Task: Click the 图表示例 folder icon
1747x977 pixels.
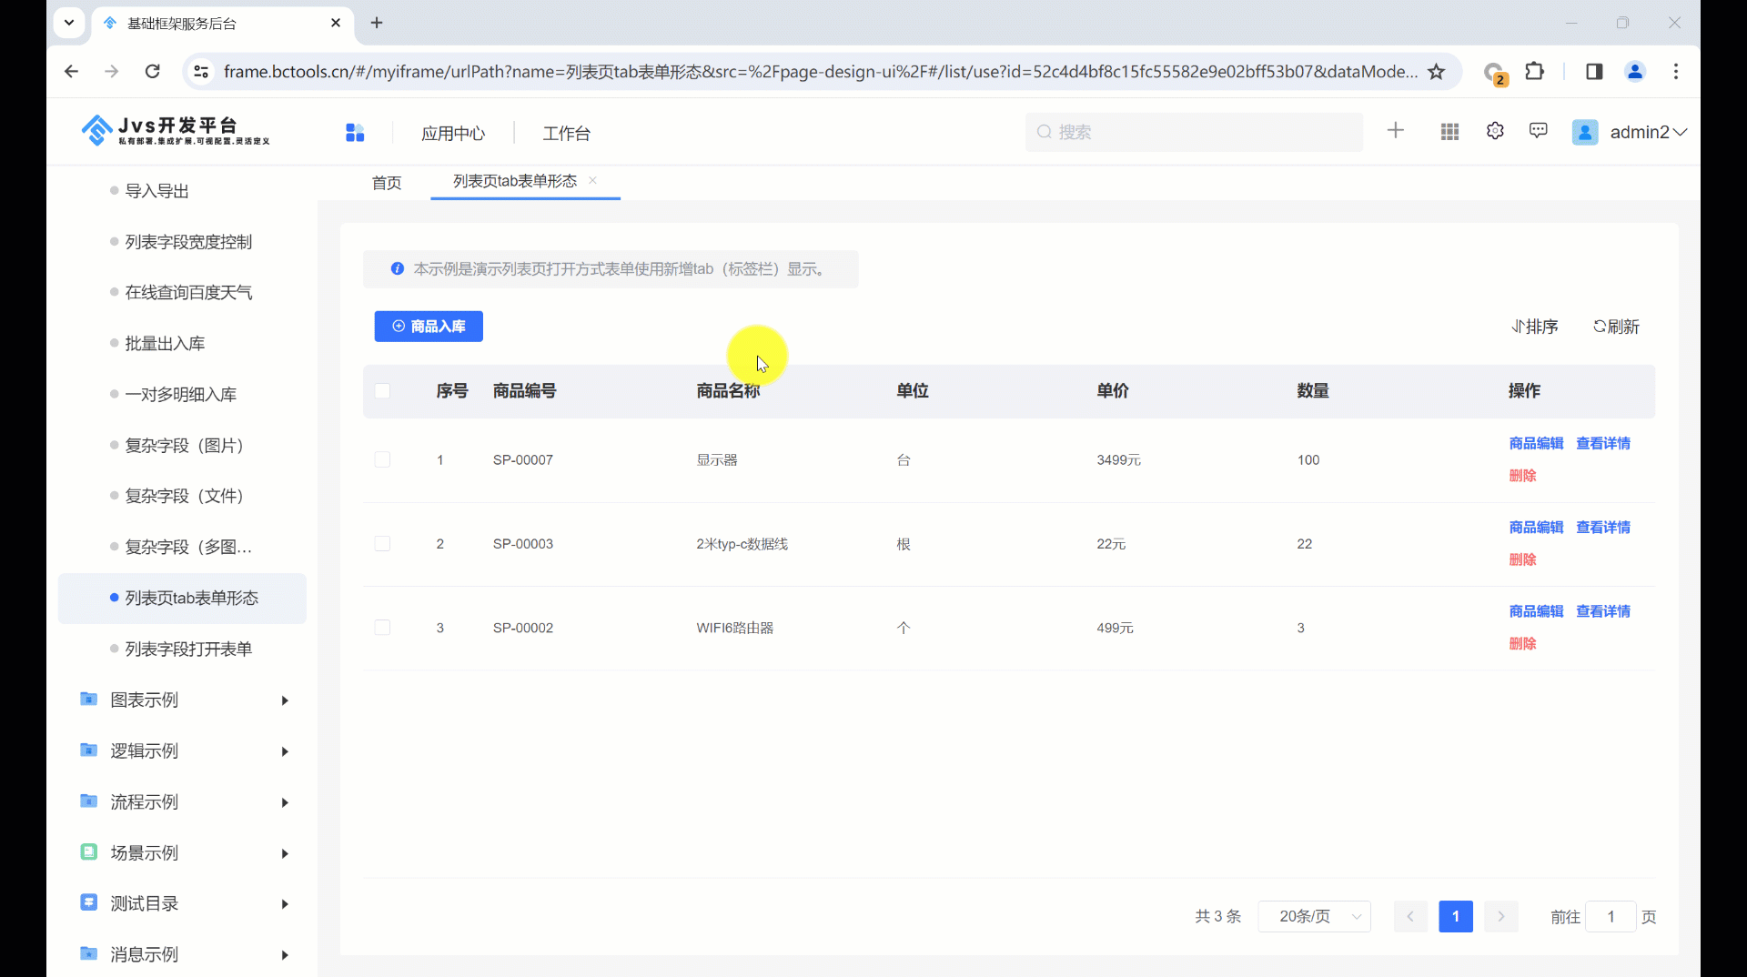Action: [x=88, y=699]
